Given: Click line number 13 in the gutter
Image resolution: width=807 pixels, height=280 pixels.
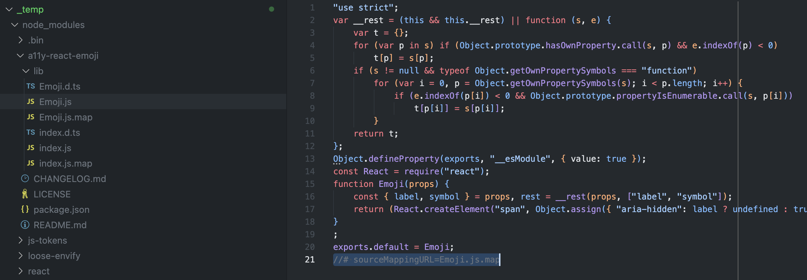Looking at the screenshot, I should coord(310,159).
